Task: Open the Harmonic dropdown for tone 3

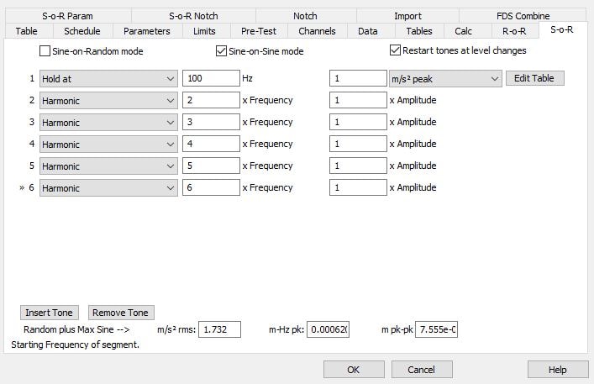Action: coord(108,123)
